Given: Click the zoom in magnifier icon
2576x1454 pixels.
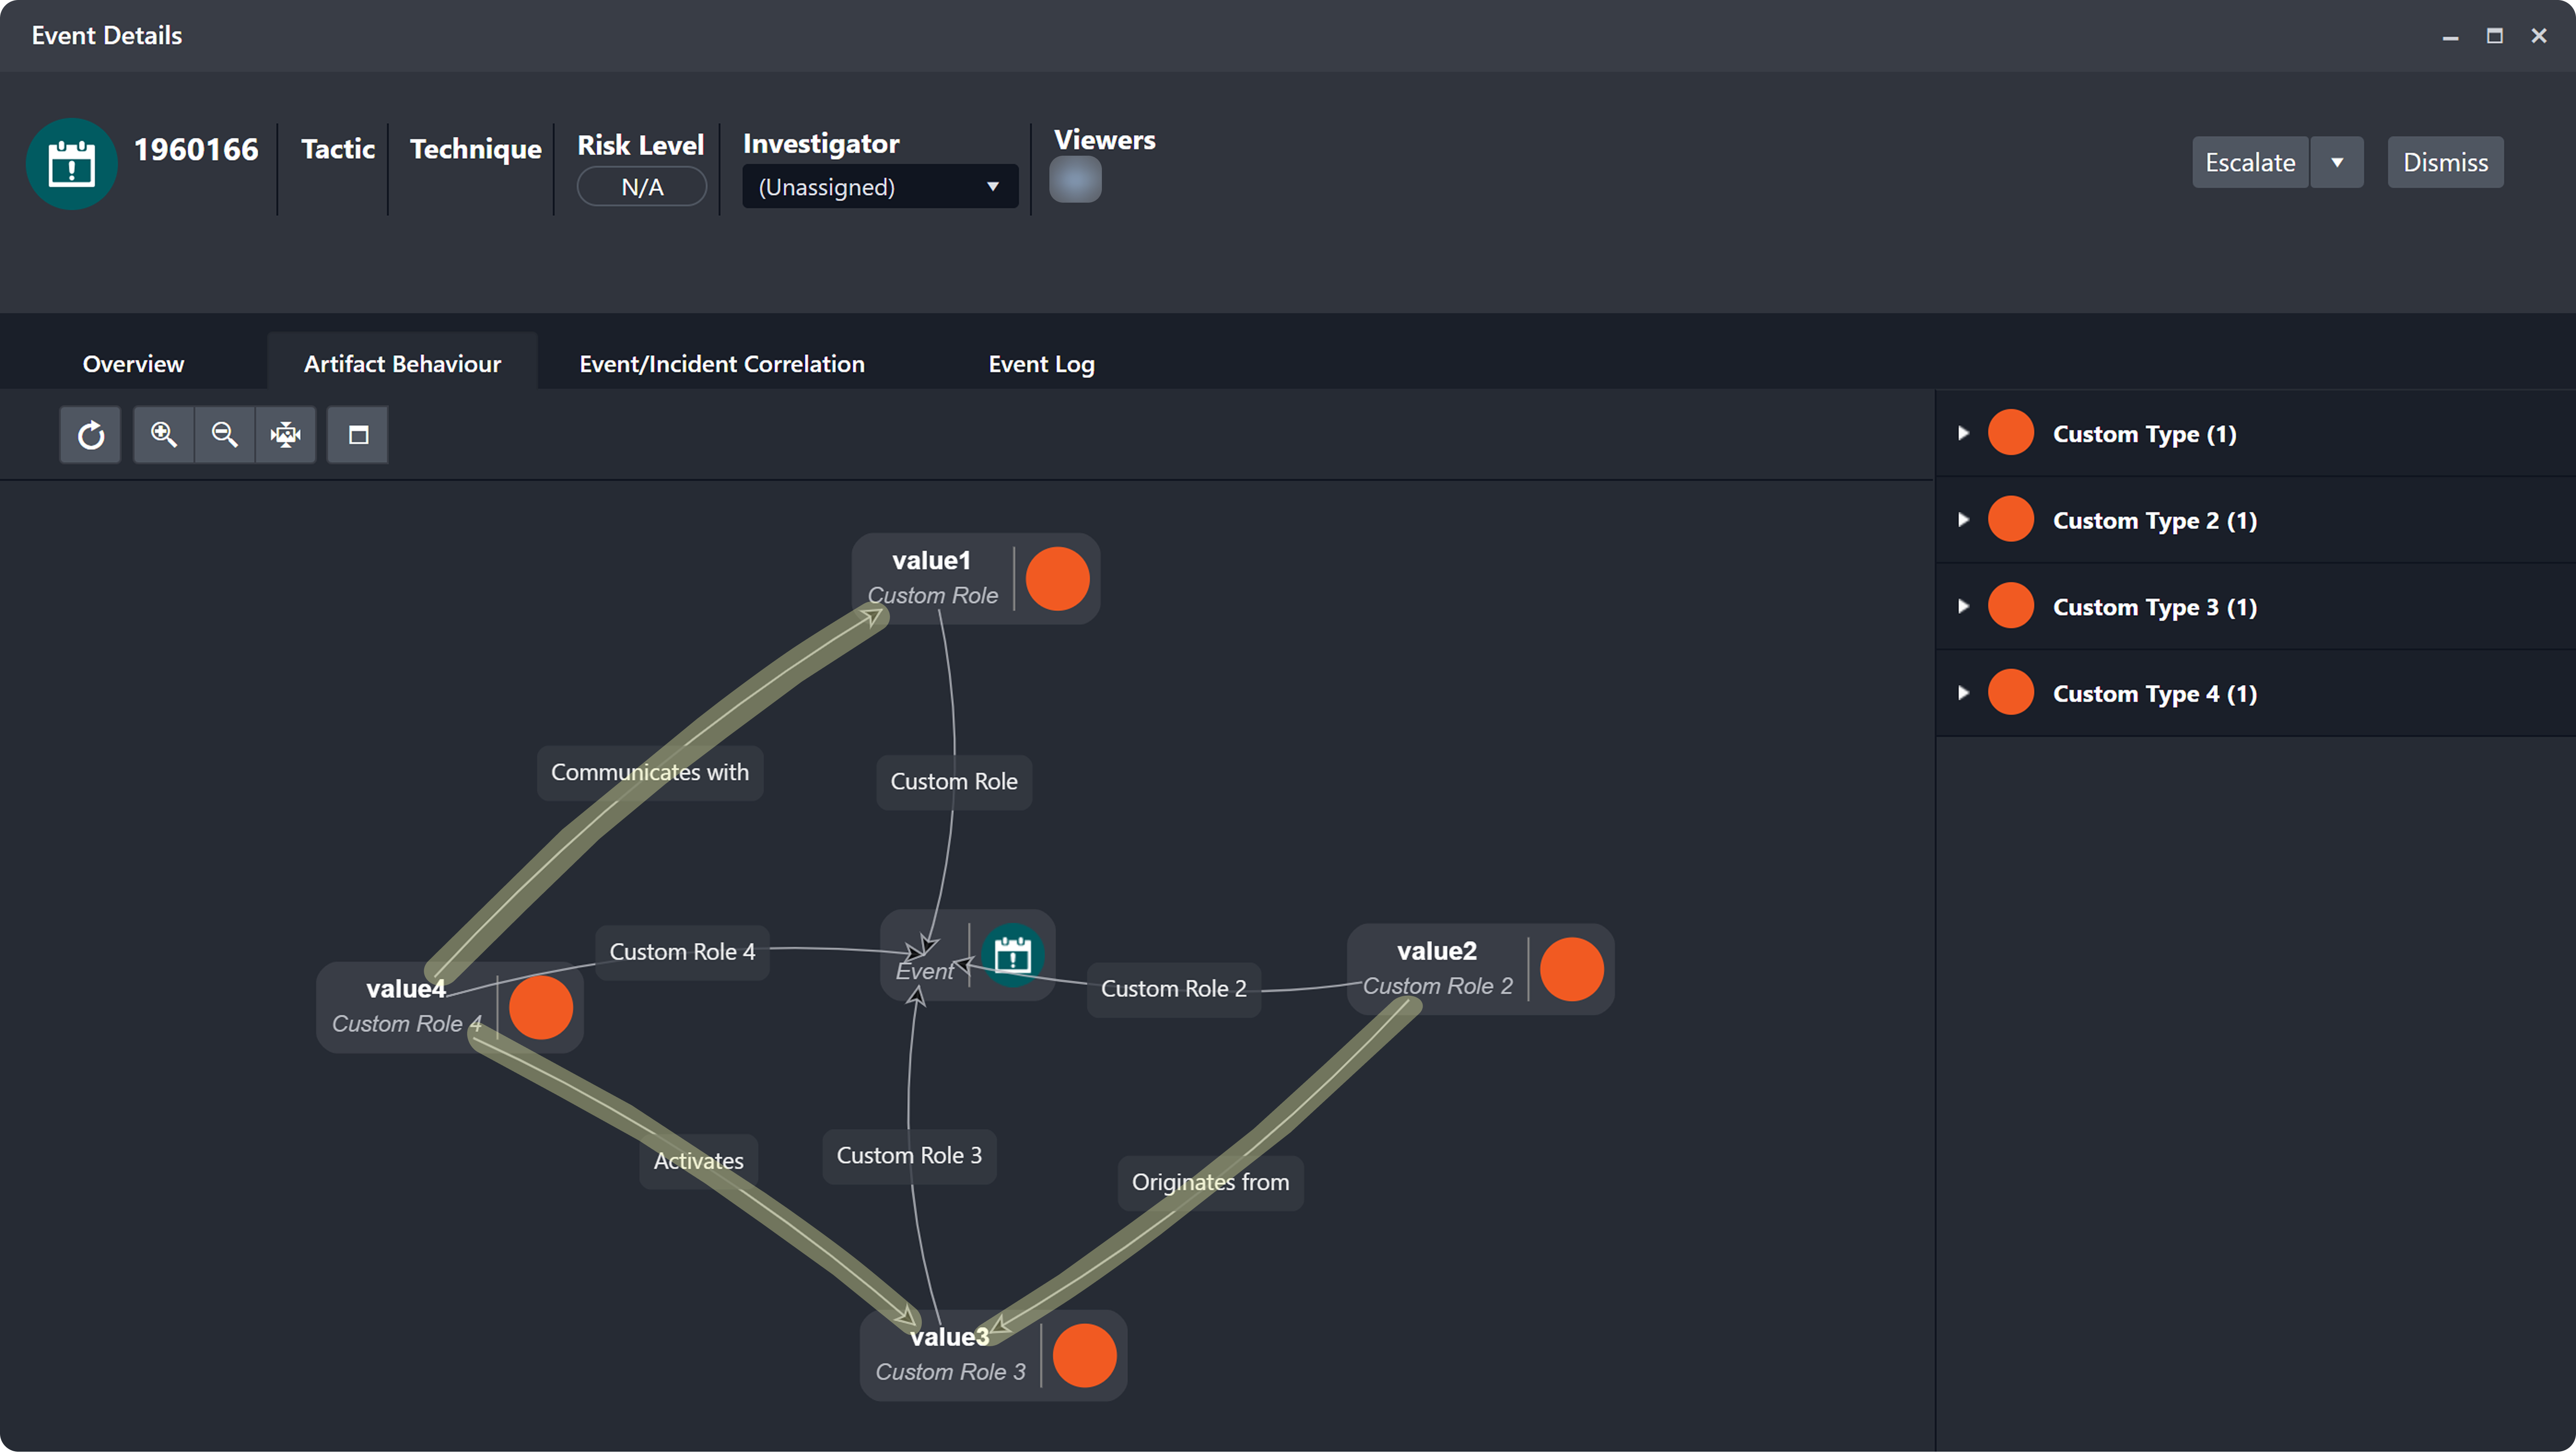Looking at the screenshot, I should tap(164, 435).
